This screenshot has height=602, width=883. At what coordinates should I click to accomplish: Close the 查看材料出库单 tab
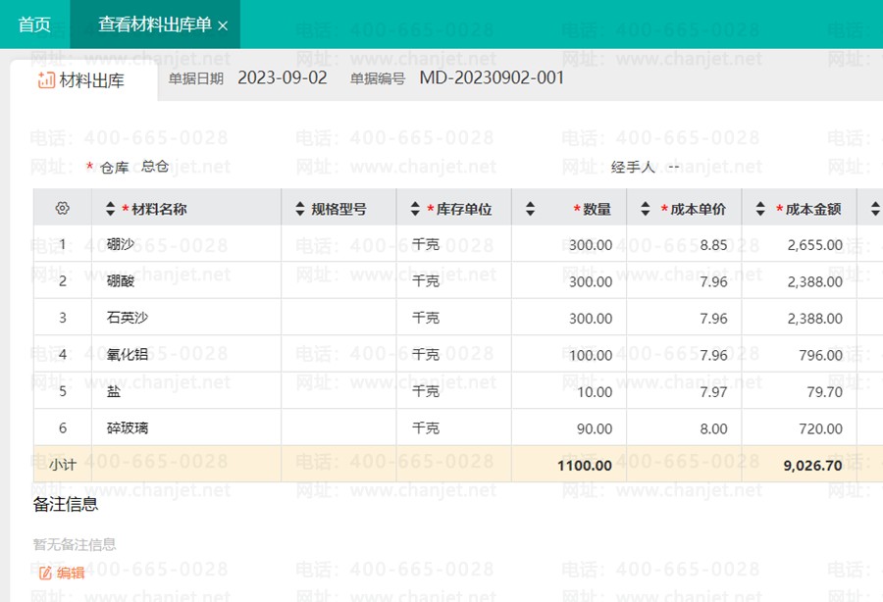coord(223,25)
